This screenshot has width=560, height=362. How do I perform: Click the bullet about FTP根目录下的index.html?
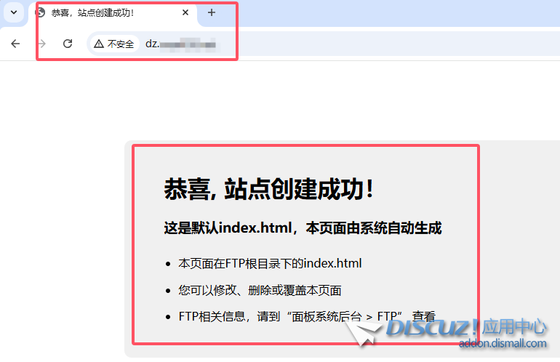coord(270,263)
